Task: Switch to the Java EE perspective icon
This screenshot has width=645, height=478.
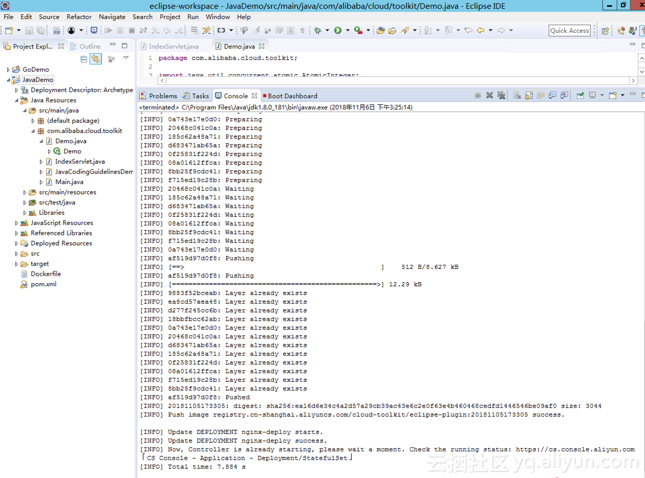Action: click(x=621, y=31)
